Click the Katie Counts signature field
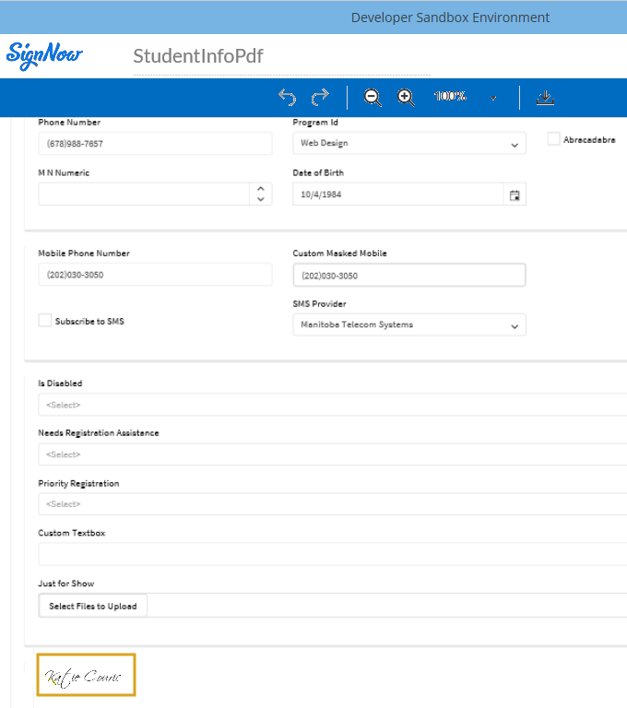The width and height of the screenshot is (627, 708). pos(86,675)
